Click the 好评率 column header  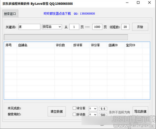click(81, 45)
